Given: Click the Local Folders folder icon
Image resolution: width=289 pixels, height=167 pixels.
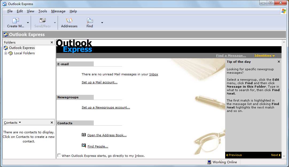Looking at the screenshot, I should [11, 53].
